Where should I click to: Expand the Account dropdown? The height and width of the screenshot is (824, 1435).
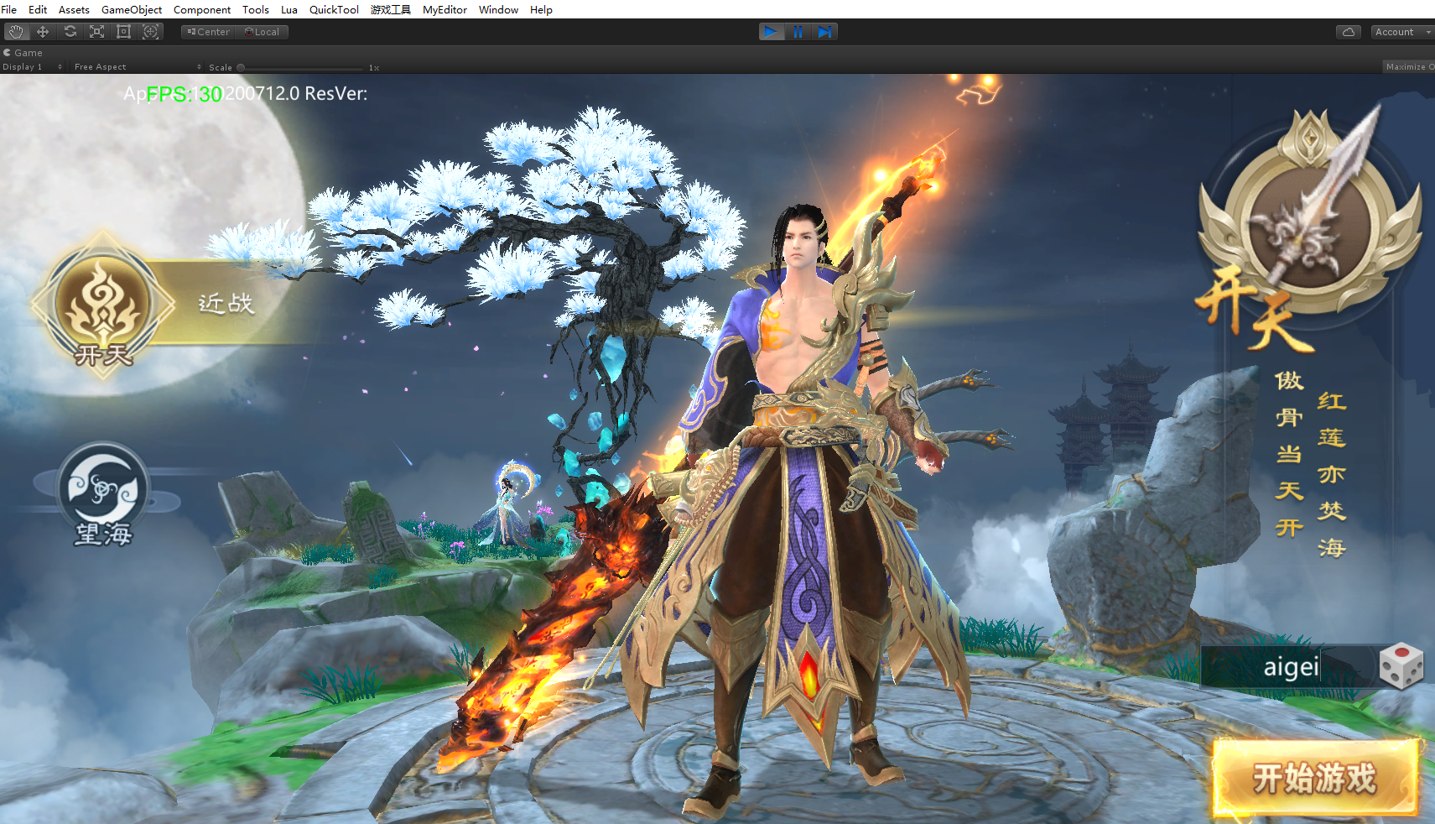(x=1401, y=32)
